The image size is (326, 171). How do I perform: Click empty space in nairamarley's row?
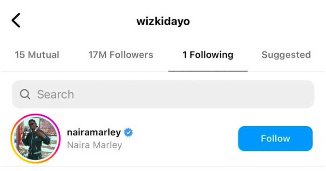(183, 139)
